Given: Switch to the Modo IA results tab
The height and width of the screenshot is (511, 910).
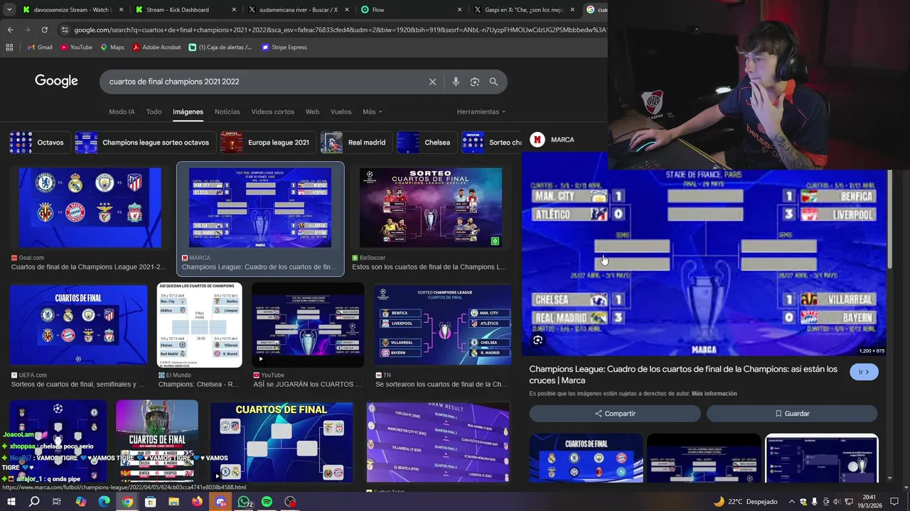Looking at the screenshot, I should coord(122,111).
